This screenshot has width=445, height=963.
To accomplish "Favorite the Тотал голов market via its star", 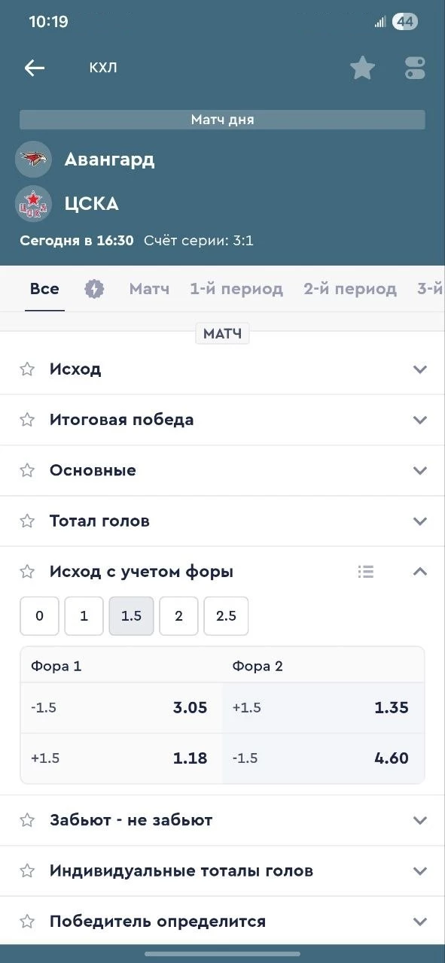I will [x=27, y=521].
